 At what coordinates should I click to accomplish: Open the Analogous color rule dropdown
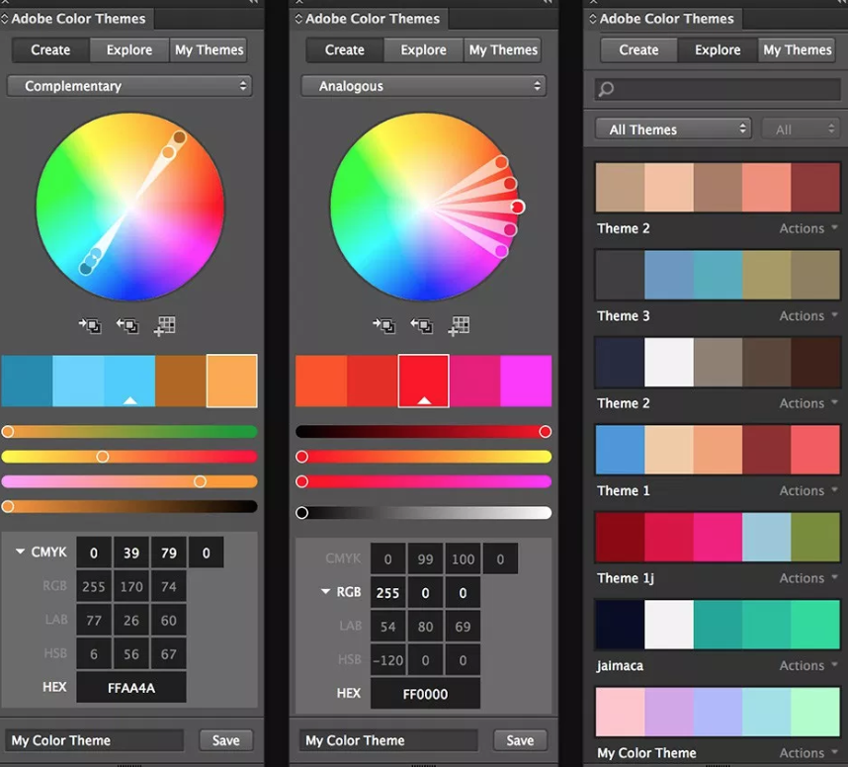423,86
